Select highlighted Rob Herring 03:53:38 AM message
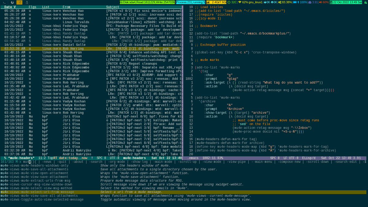368x207 pixels. pyautogui.click(x=91, y=48)
